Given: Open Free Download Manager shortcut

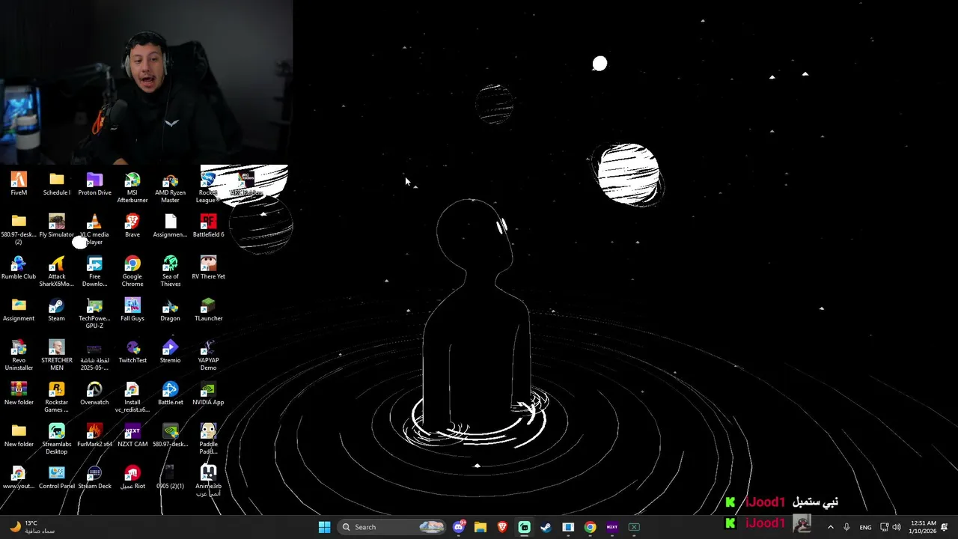Looking at the screenshot, I should tap(94, 271).
